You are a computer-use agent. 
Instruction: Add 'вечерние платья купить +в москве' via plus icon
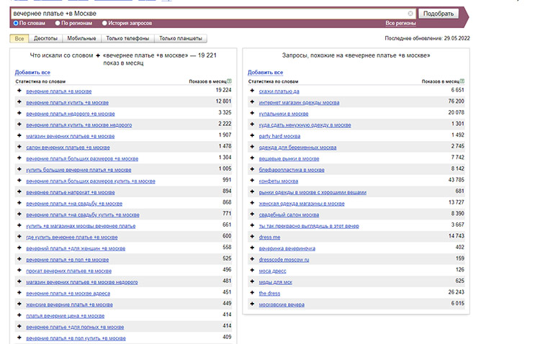[x=19, y=102]
